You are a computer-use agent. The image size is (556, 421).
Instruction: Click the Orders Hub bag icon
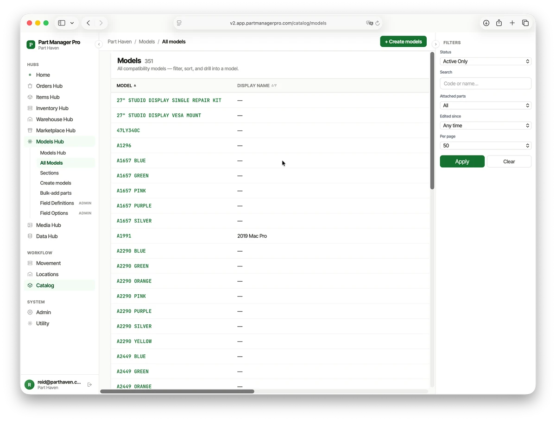click(x=30, y=86)
